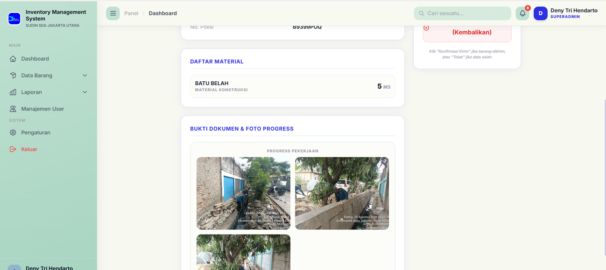Image resolution: width=606 pixels, height=270 pixels.
Task: Click Deny Tri Hendarto name in sidebar footer
Action: [x=49, y=268]
